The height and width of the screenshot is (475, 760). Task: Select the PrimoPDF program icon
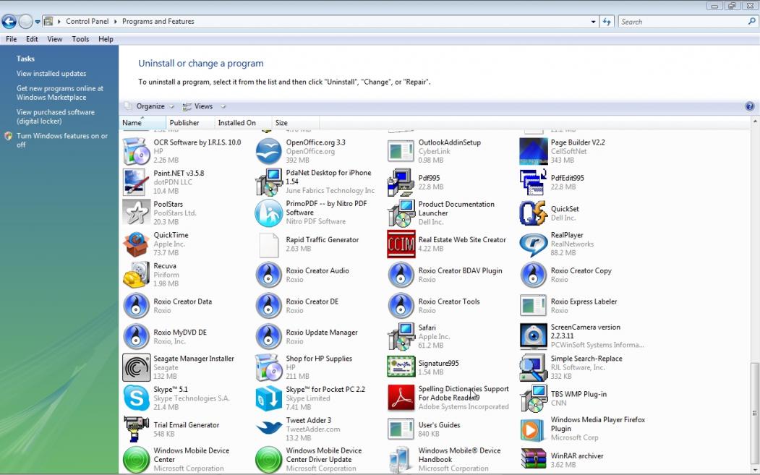[x=268, y=213]
